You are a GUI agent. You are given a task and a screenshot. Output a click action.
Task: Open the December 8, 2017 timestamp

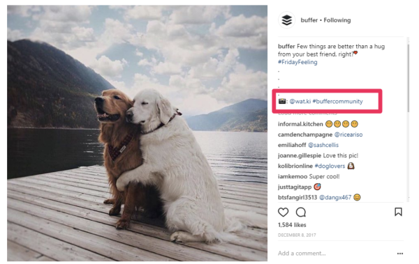297,235
